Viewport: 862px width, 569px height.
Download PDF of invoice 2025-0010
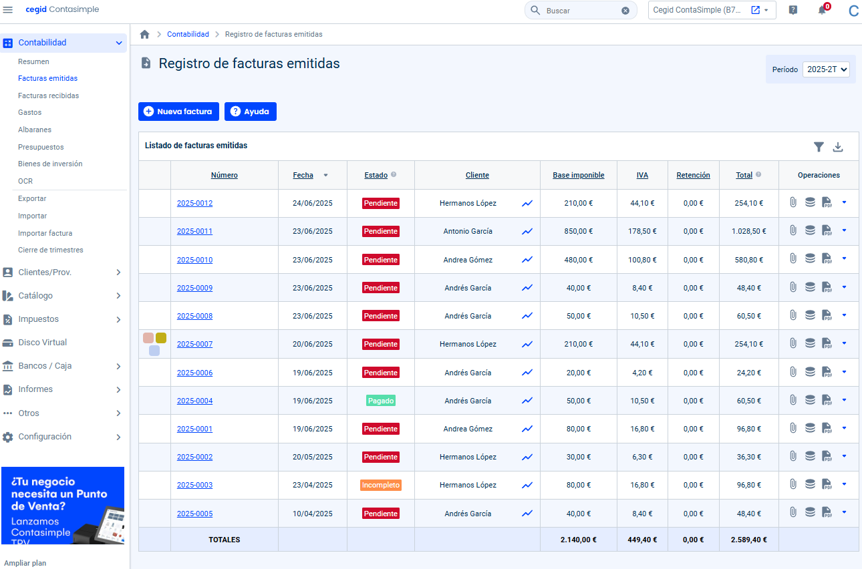click(827, 259)
